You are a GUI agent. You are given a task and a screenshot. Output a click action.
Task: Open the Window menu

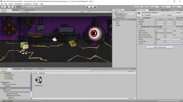click(35, 4)
